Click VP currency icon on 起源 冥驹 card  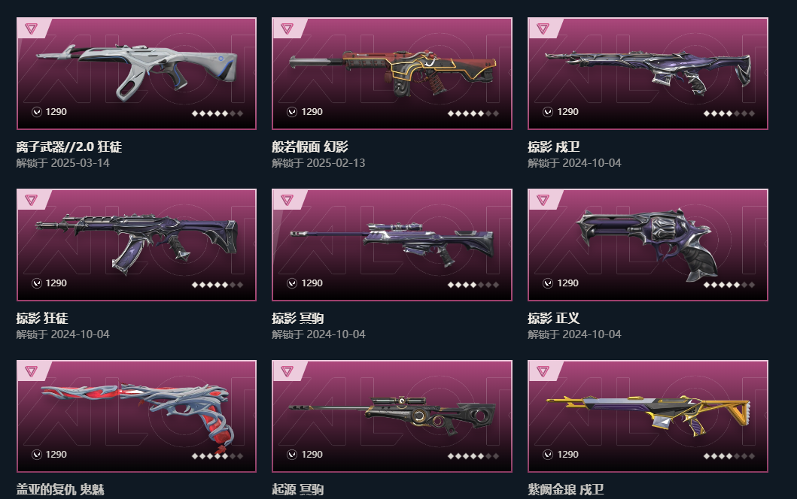click(x=292, y=455)
